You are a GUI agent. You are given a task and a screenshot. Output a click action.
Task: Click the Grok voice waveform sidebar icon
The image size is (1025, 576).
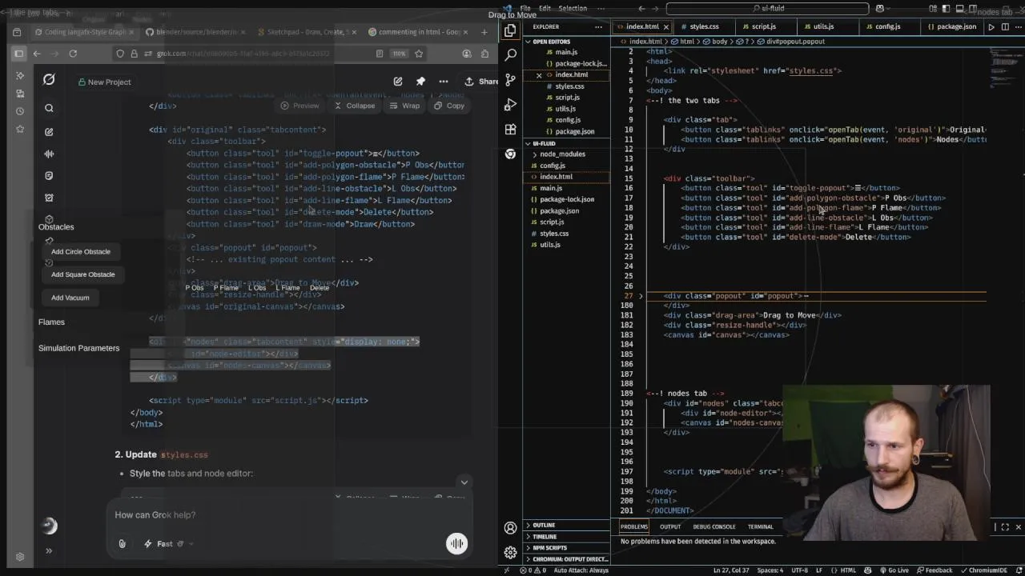coord(49,154)
